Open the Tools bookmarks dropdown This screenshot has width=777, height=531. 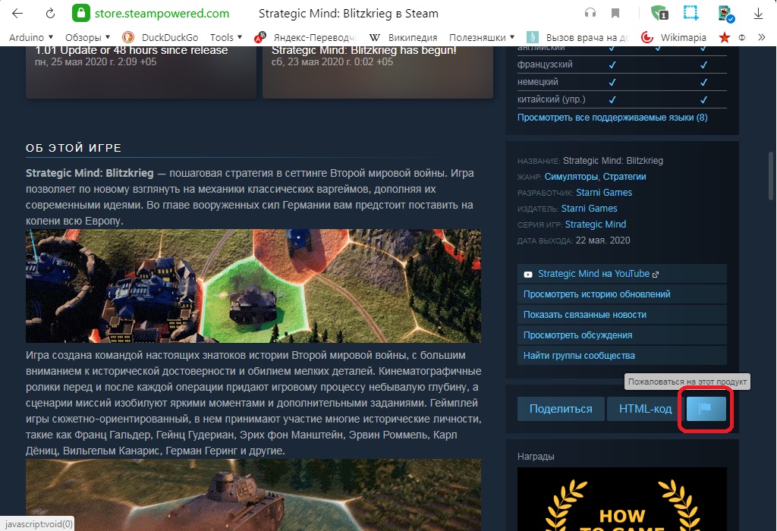click(x=226, y=37)
